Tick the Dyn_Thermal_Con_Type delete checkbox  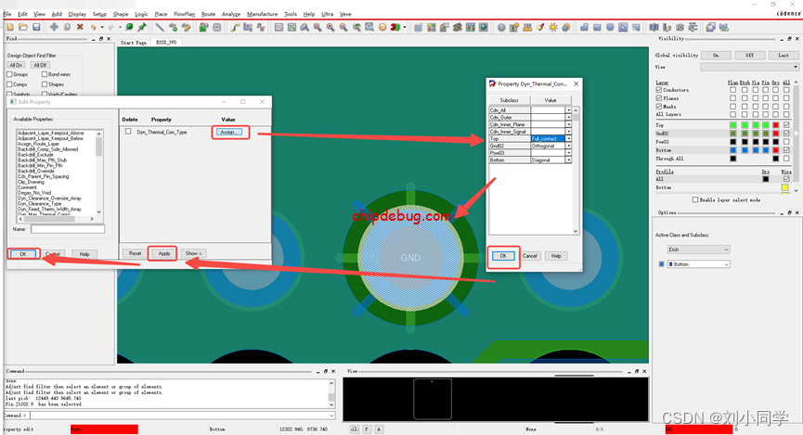(128, 132)
